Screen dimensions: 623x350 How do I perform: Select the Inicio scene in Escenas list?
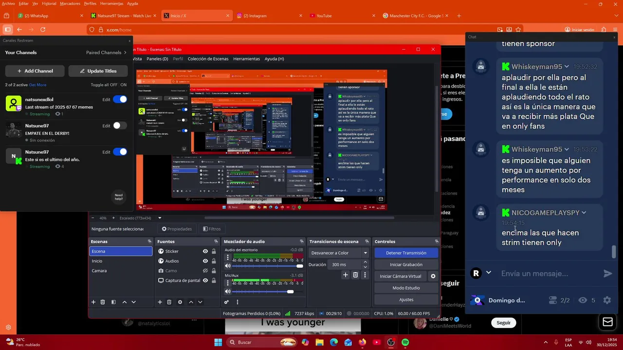(121, 261)
